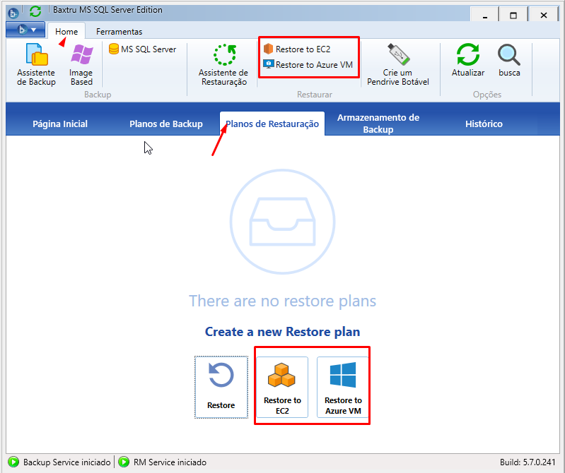Go to Página Inicial tab
This screenshot has width=565, height=473.
[x=60, y=124]
